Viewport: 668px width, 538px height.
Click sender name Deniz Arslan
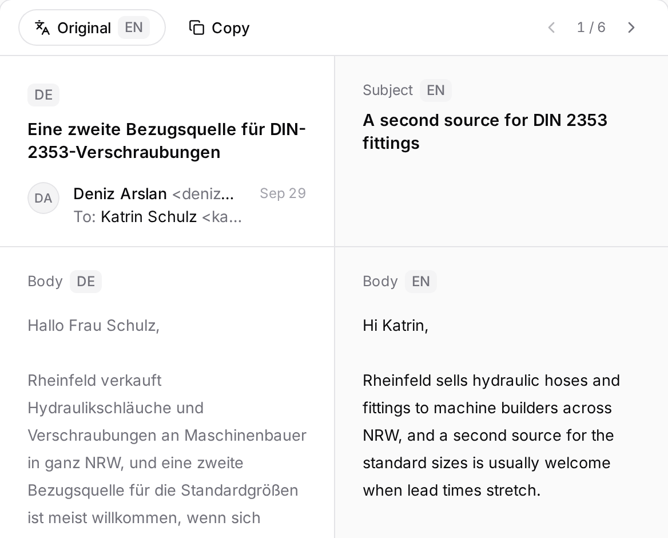click(120, 193)
